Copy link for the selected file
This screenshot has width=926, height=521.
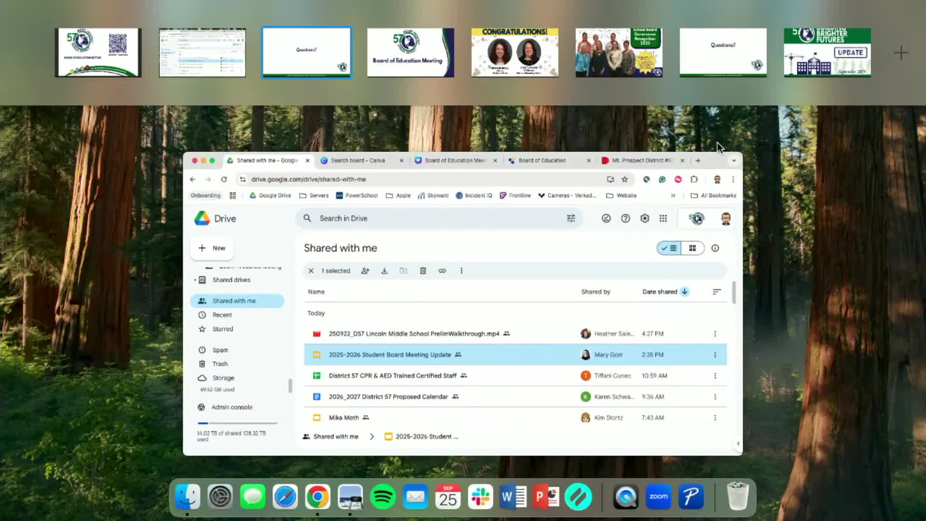coord(442,271)
